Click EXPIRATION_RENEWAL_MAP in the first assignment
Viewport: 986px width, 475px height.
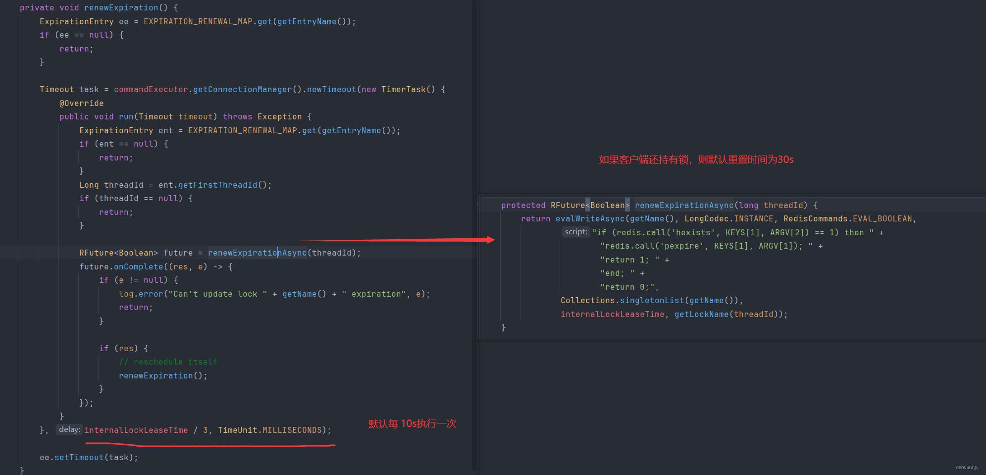[x=198, y=22]
